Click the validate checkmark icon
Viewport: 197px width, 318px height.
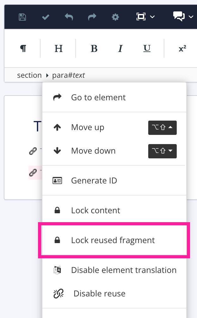(x=45, y=17)
